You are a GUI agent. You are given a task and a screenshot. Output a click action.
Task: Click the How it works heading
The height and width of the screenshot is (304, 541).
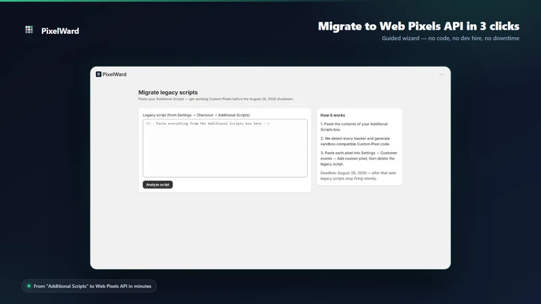pos(333,116)
